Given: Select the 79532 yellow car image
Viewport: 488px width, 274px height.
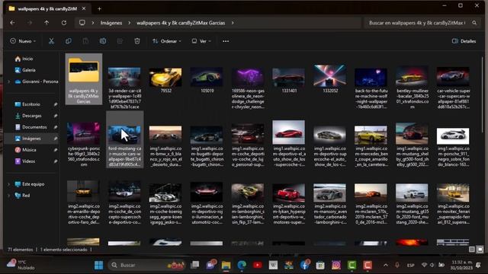Looking at the screenshot, I should [x=165, y=80].
